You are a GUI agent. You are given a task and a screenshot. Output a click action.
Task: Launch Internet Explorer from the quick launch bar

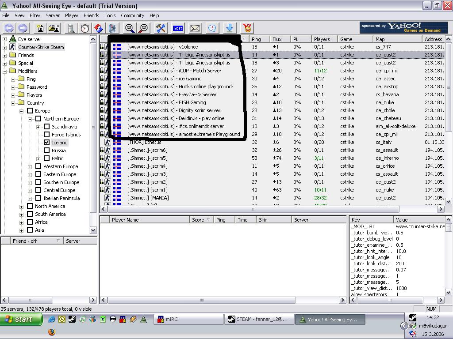(52, 319)
